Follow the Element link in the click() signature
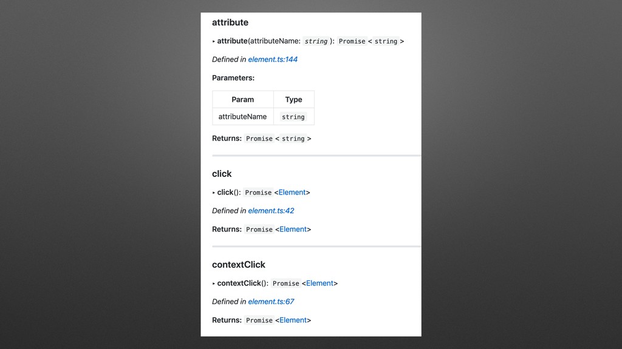Viewport: 622px width, 349px height. pos(292,192)
